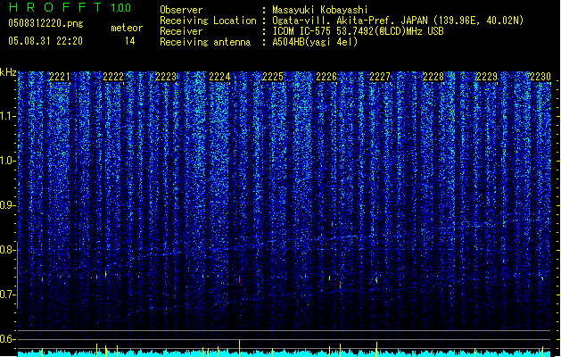Click the Receiving antenna label
This screenshot has height=357, width=561.
click(x=205, y=42)
